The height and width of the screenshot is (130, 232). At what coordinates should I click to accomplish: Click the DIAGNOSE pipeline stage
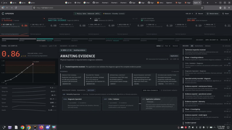point(62,40)
